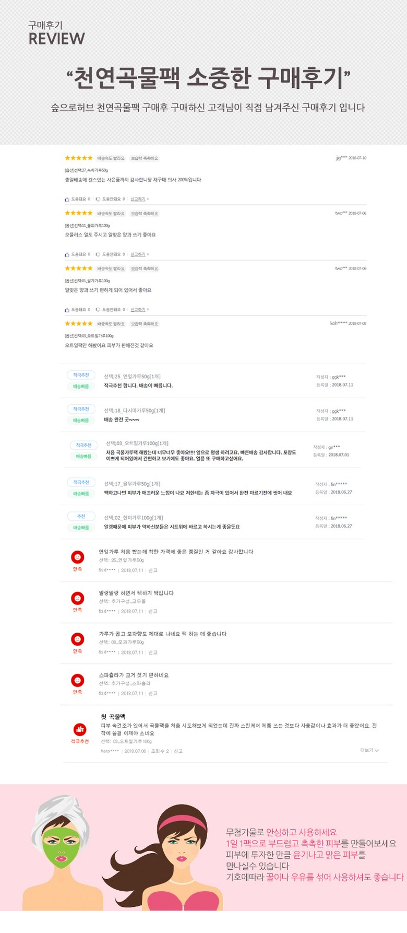This screenshot has height=933, width=407.
Task: Click the five-star rating on koh****** review
Action: point(79,323)
